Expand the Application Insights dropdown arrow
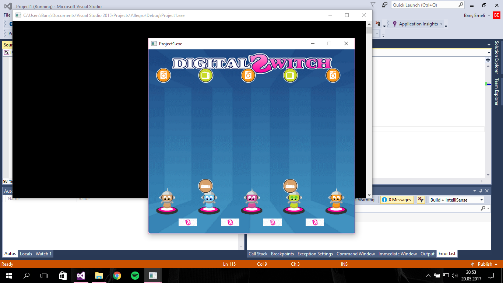503x283 pixels. 441,24
